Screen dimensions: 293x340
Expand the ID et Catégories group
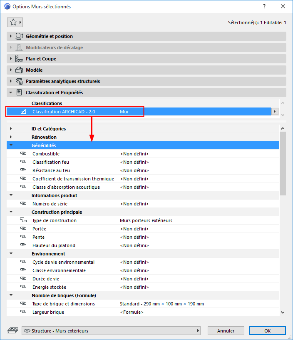point(11,129)
